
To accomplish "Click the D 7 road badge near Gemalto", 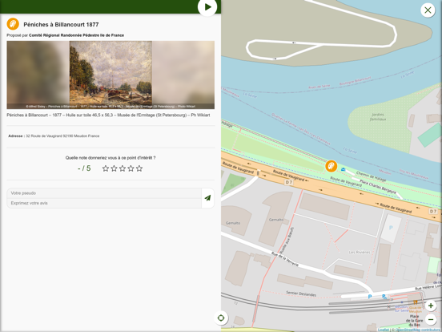I will point(289,182).
